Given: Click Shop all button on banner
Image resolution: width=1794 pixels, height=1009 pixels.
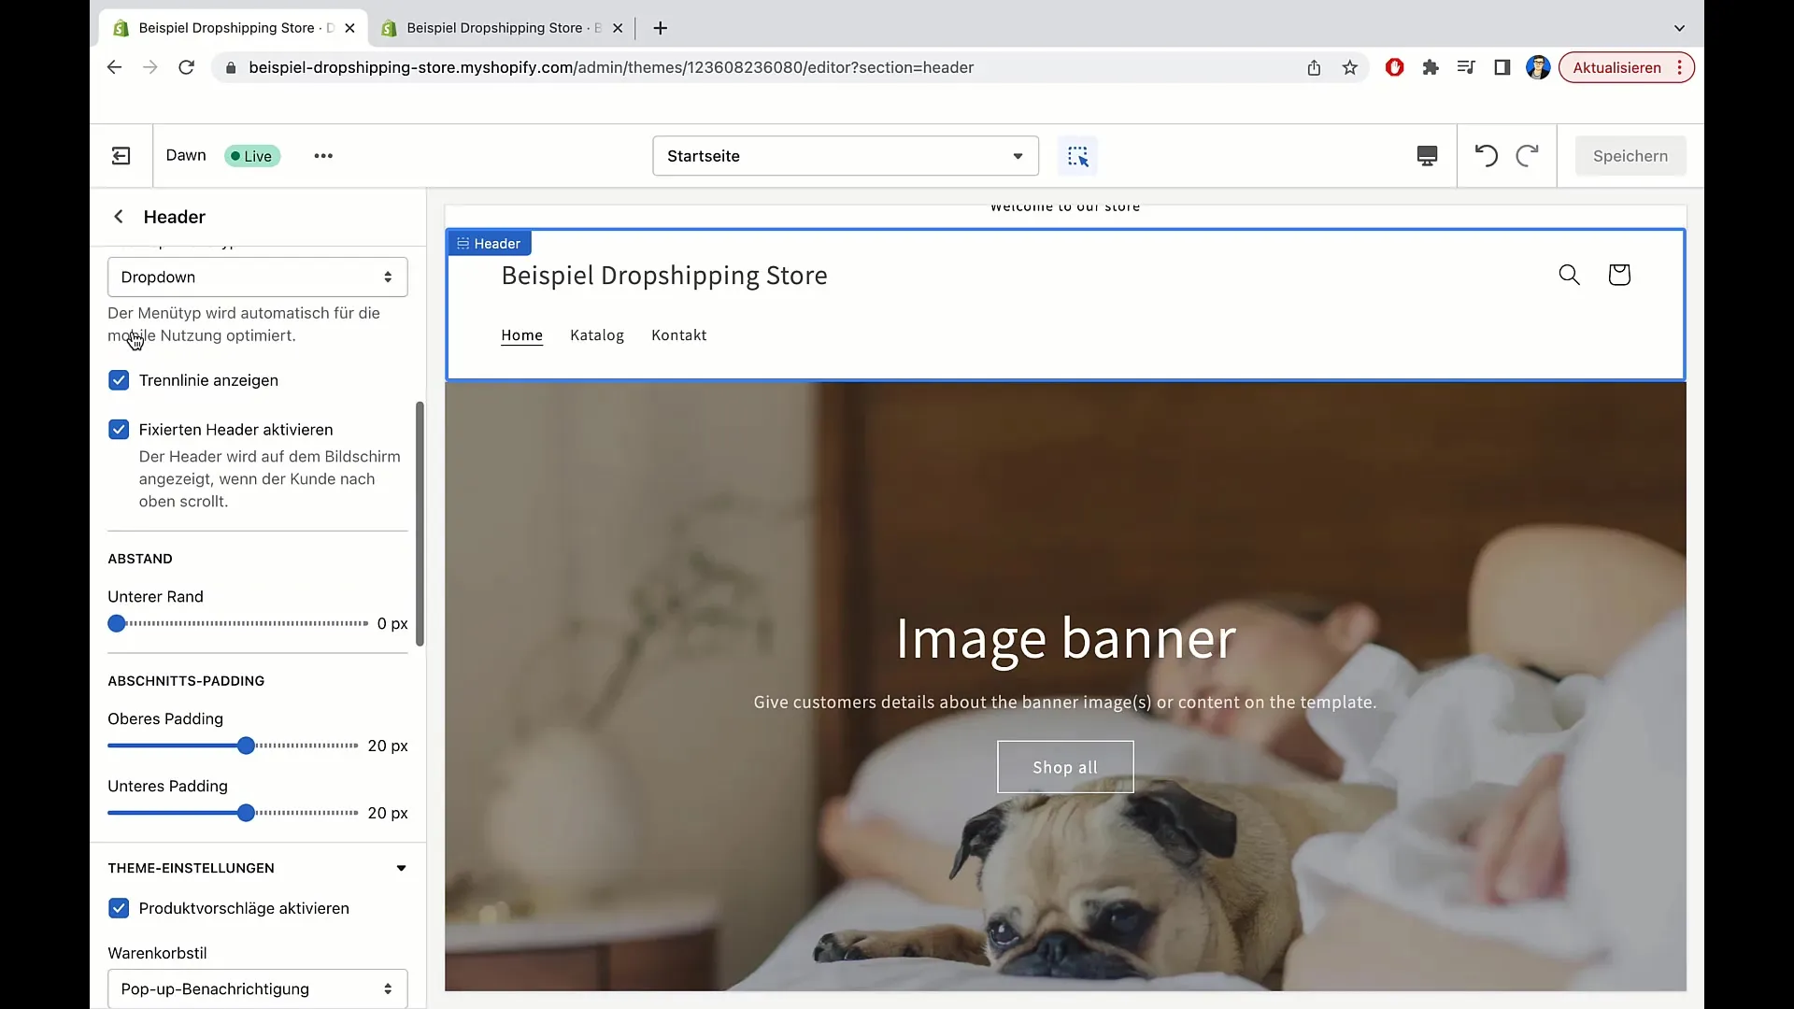Looking at the screenshot, I should (x=1064, y=766).
